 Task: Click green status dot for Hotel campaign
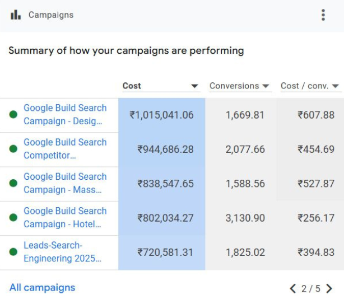coord(13,218)
